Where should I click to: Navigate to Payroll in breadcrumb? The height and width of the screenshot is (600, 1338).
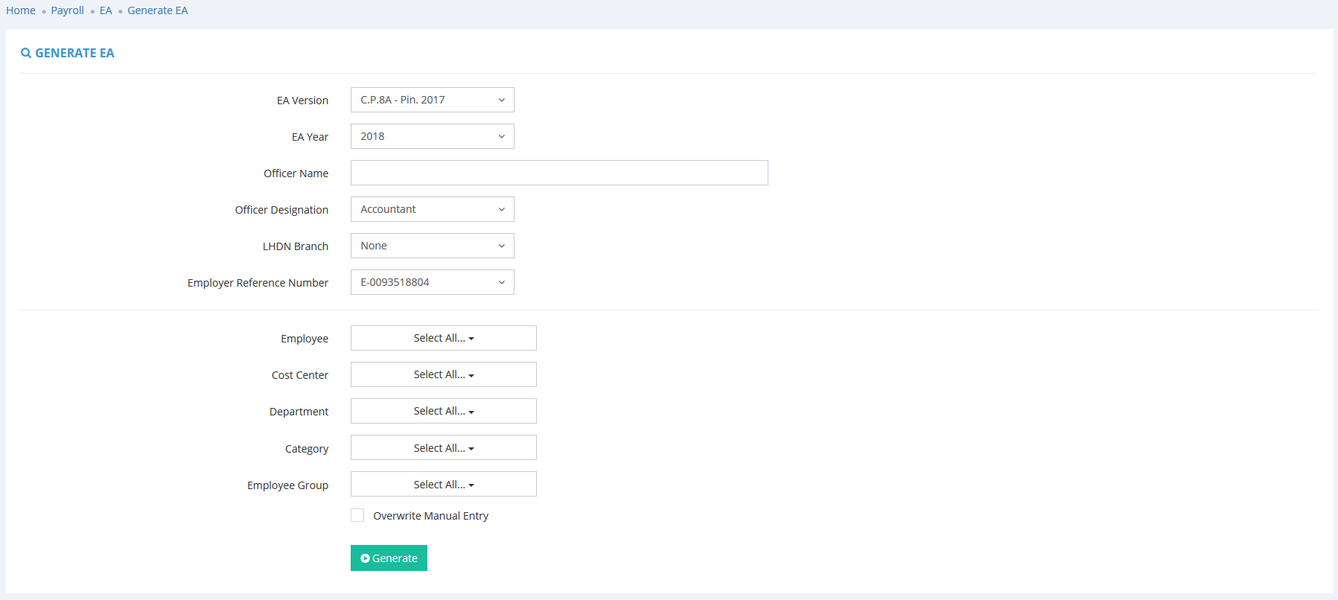coord(67,10)
